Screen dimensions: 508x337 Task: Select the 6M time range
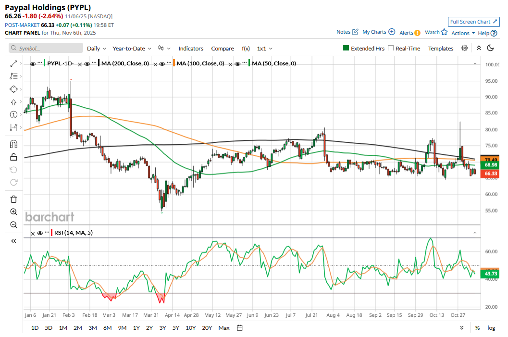(107, 328)
